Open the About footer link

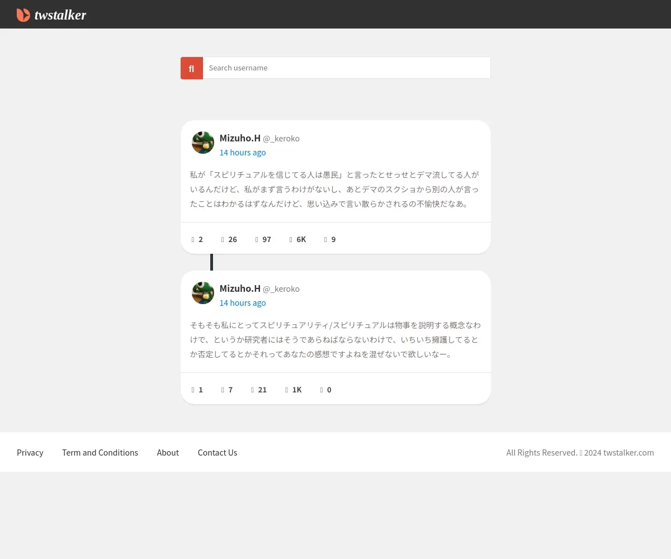168,453
